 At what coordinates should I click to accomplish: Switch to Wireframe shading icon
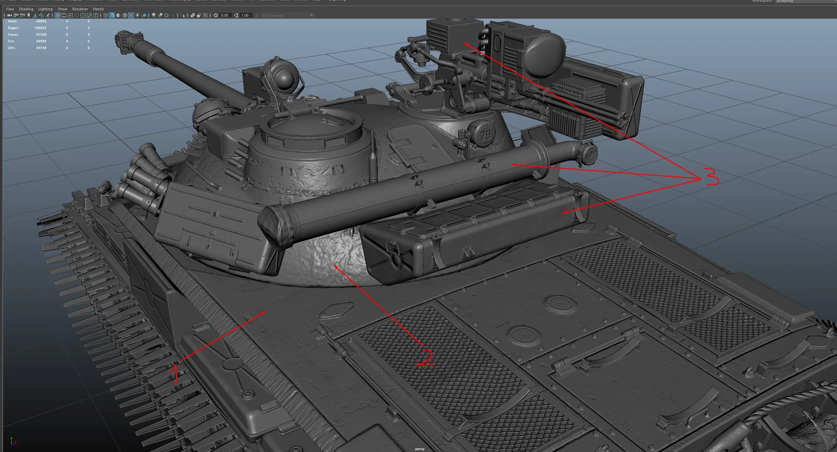(106, 15)
